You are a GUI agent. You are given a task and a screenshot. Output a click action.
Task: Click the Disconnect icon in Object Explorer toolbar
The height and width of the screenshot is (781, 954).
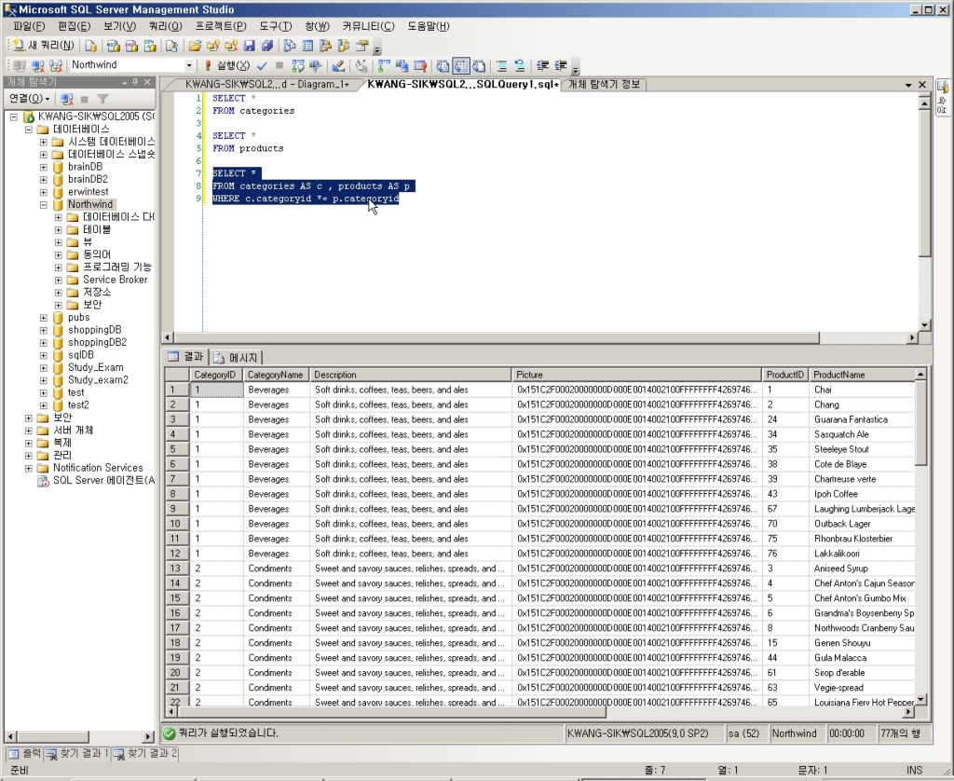click(67, 99)
